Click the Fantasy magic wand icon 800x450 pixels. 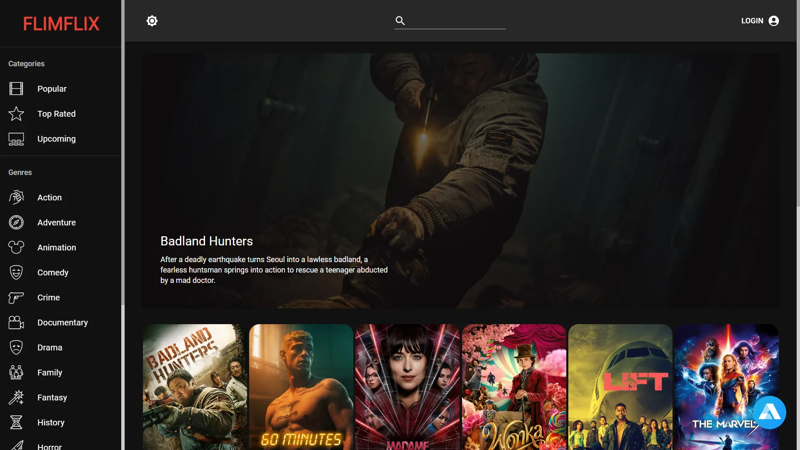coord(16,397)
